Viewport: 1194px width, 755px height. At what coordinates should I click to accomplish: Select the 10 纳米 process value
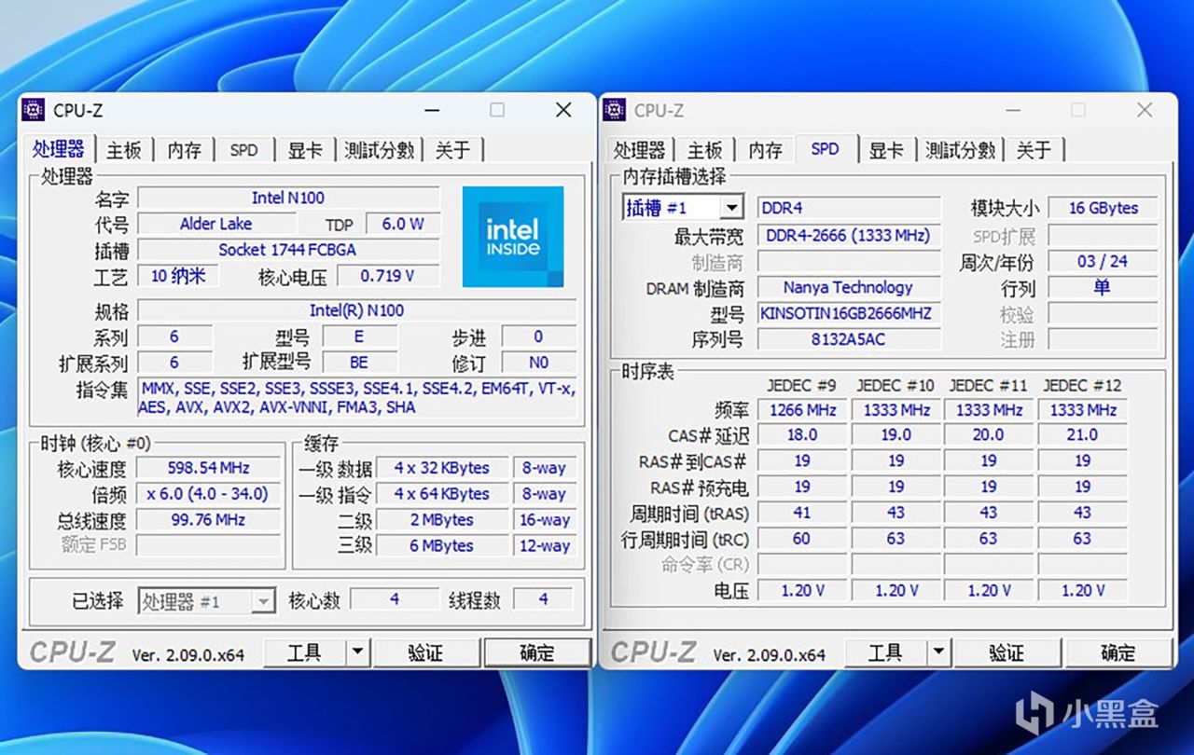tap(177, 276)
